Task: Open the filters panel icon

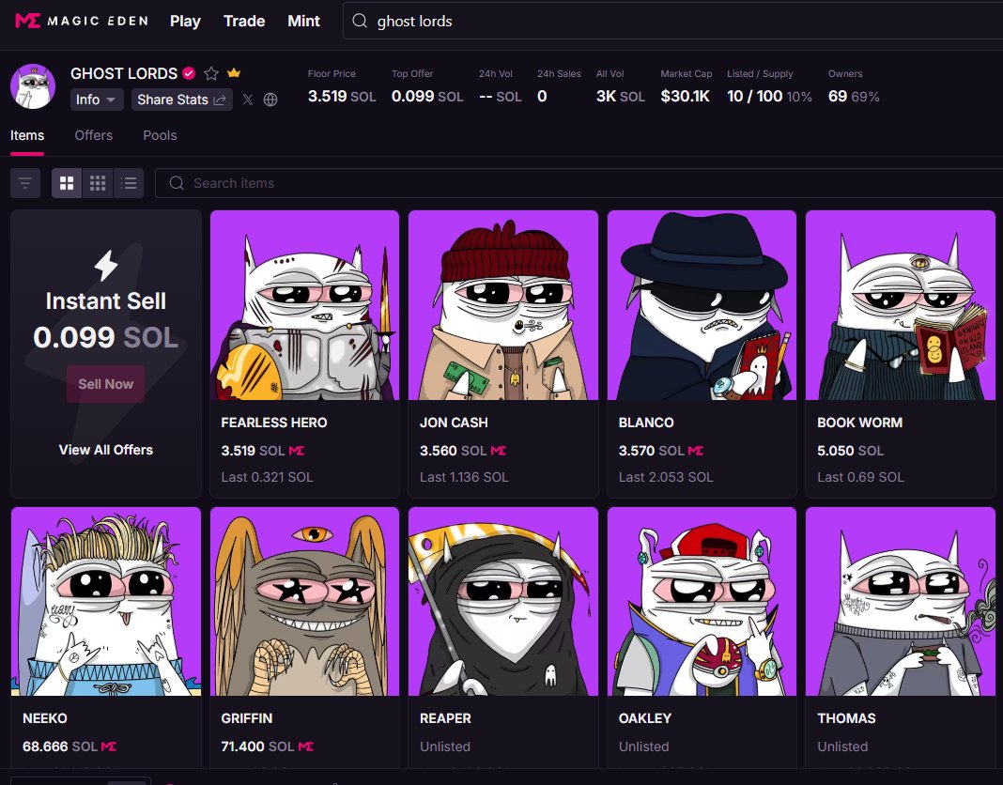Action: (x=25, y=184)
